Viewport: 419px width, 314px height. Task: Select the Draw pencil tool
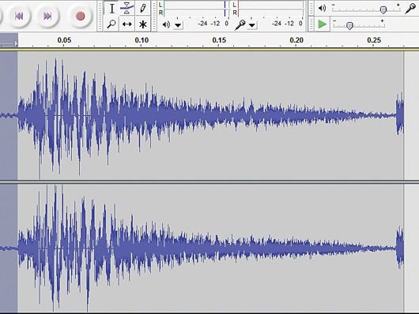[142, 9]
